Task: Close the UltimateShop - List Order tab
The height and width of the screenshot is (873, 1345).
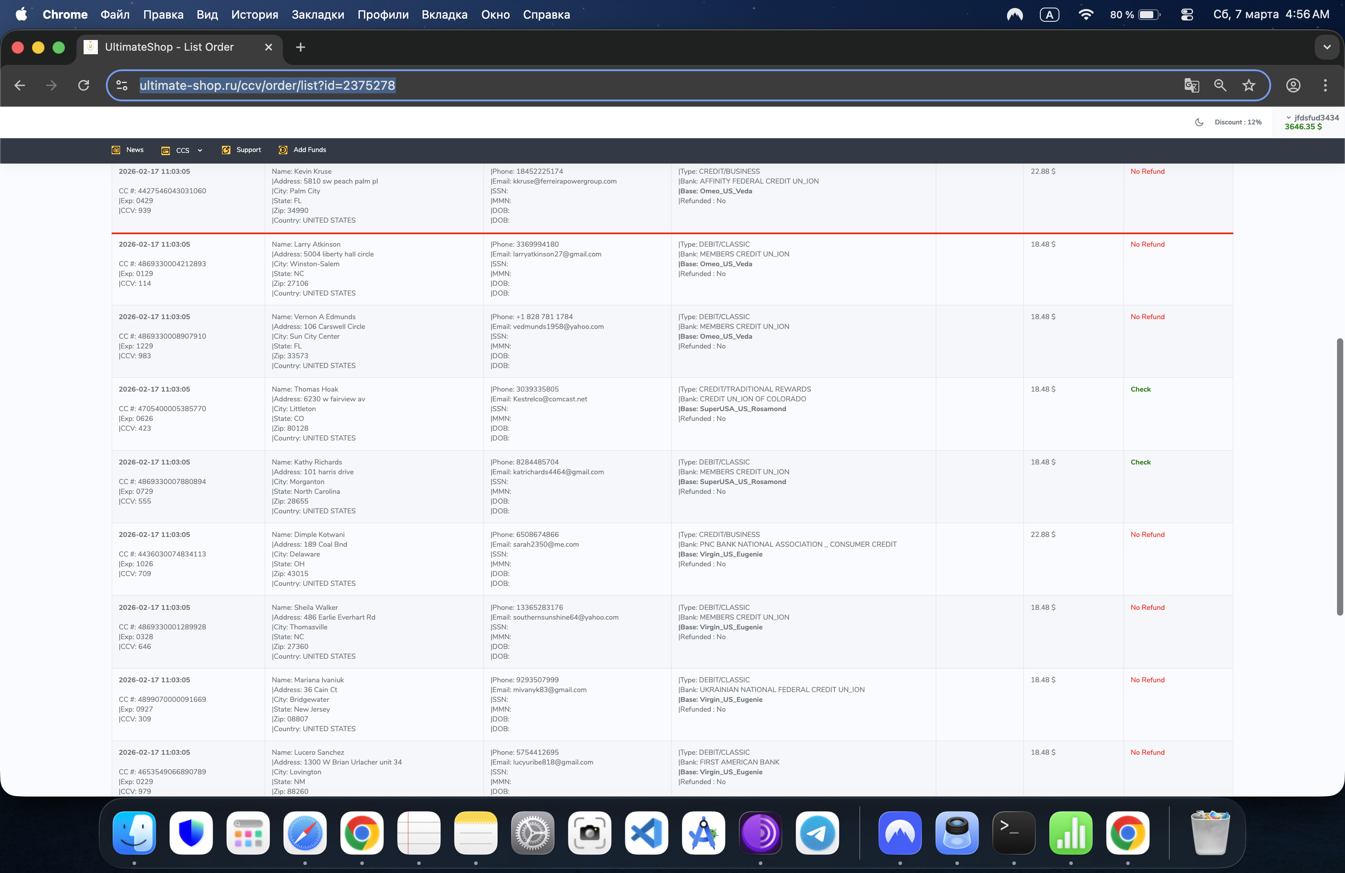Action: click(269, 48)
